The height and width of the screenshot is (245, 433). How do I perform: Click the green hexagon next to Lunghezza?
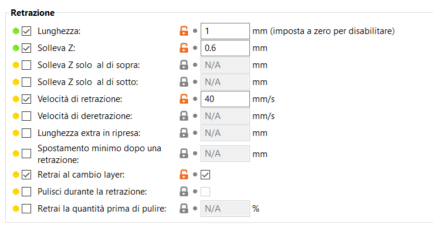click(x=16, y=31)
